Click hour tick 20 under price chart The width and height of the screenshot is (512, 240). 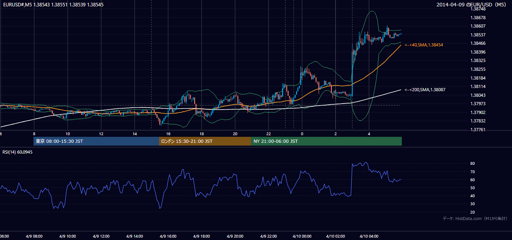click(x=235, y=134)
